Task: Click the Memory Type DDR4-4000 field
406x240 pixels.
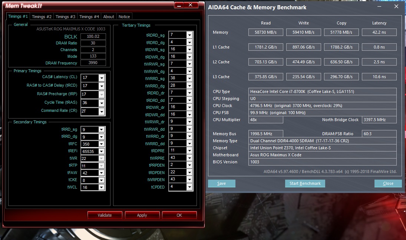Action: 322,141
